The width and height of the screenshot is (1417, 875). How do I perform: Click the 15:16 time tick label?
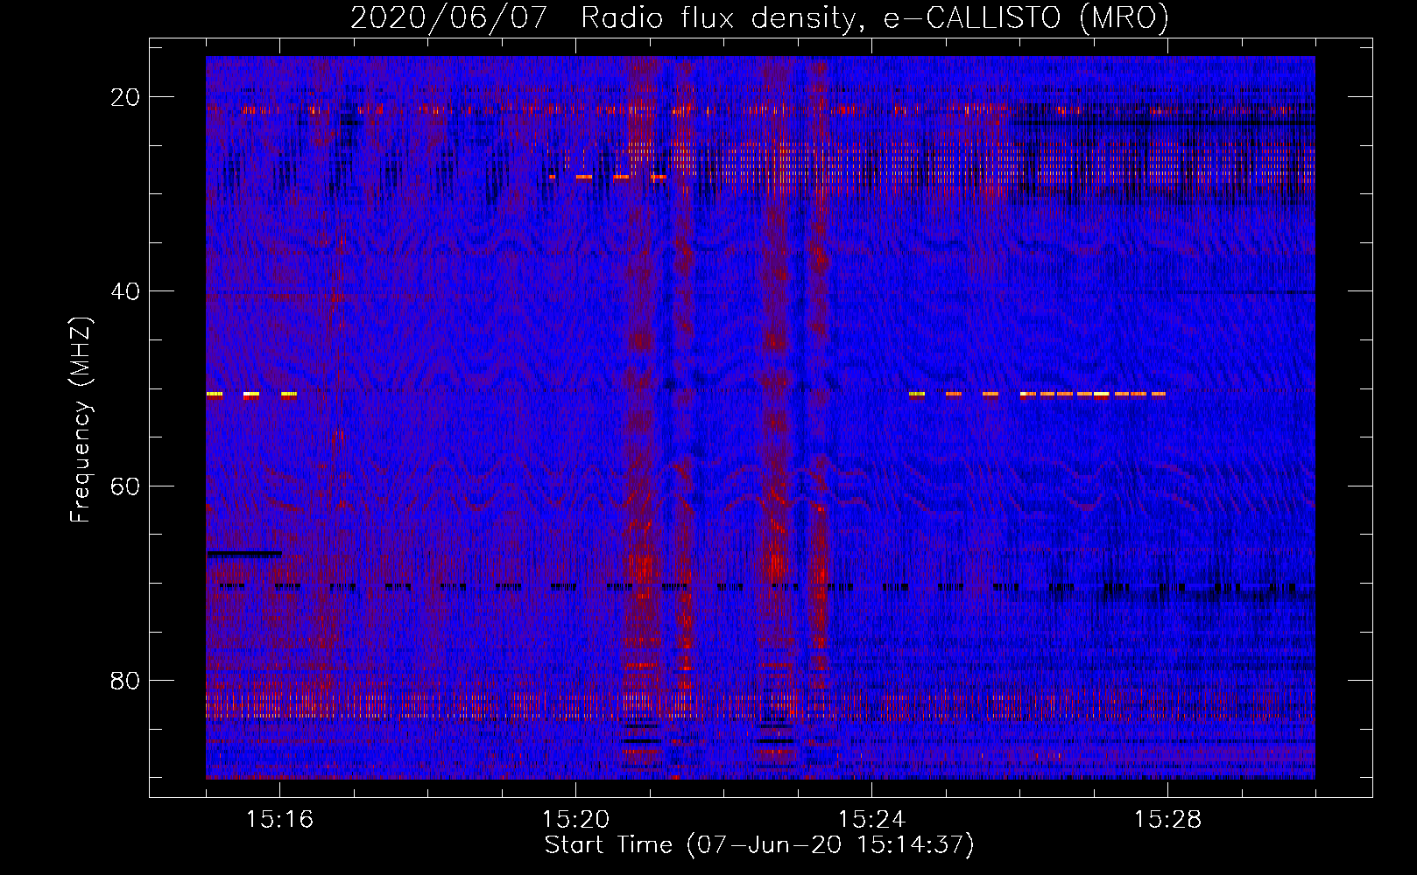[280, 819]
